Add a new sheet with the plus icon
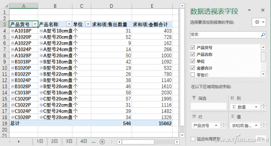 tap(102, 142)
